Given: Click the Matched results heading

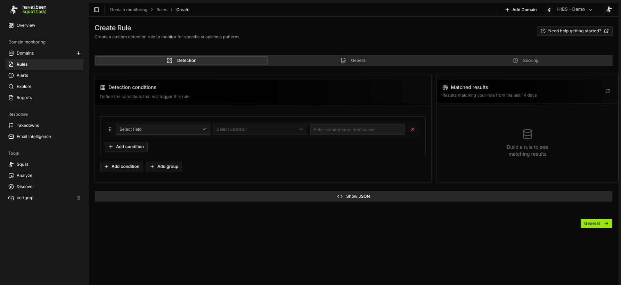Looking at the screenshot, I should (469, 87).
